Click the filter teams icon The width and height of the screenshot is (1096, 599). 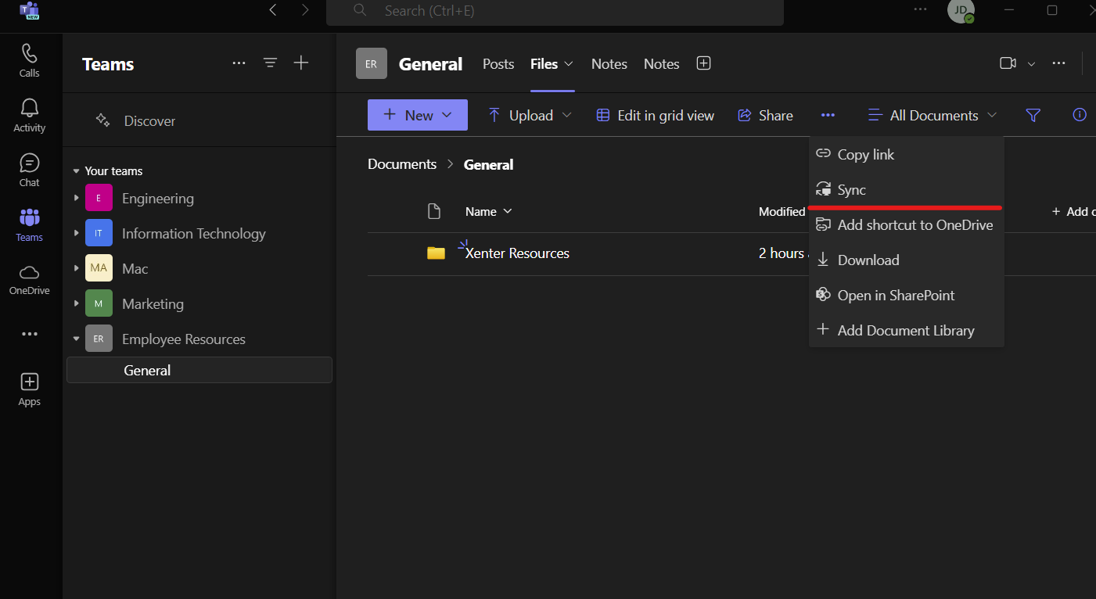pos(270,63)
